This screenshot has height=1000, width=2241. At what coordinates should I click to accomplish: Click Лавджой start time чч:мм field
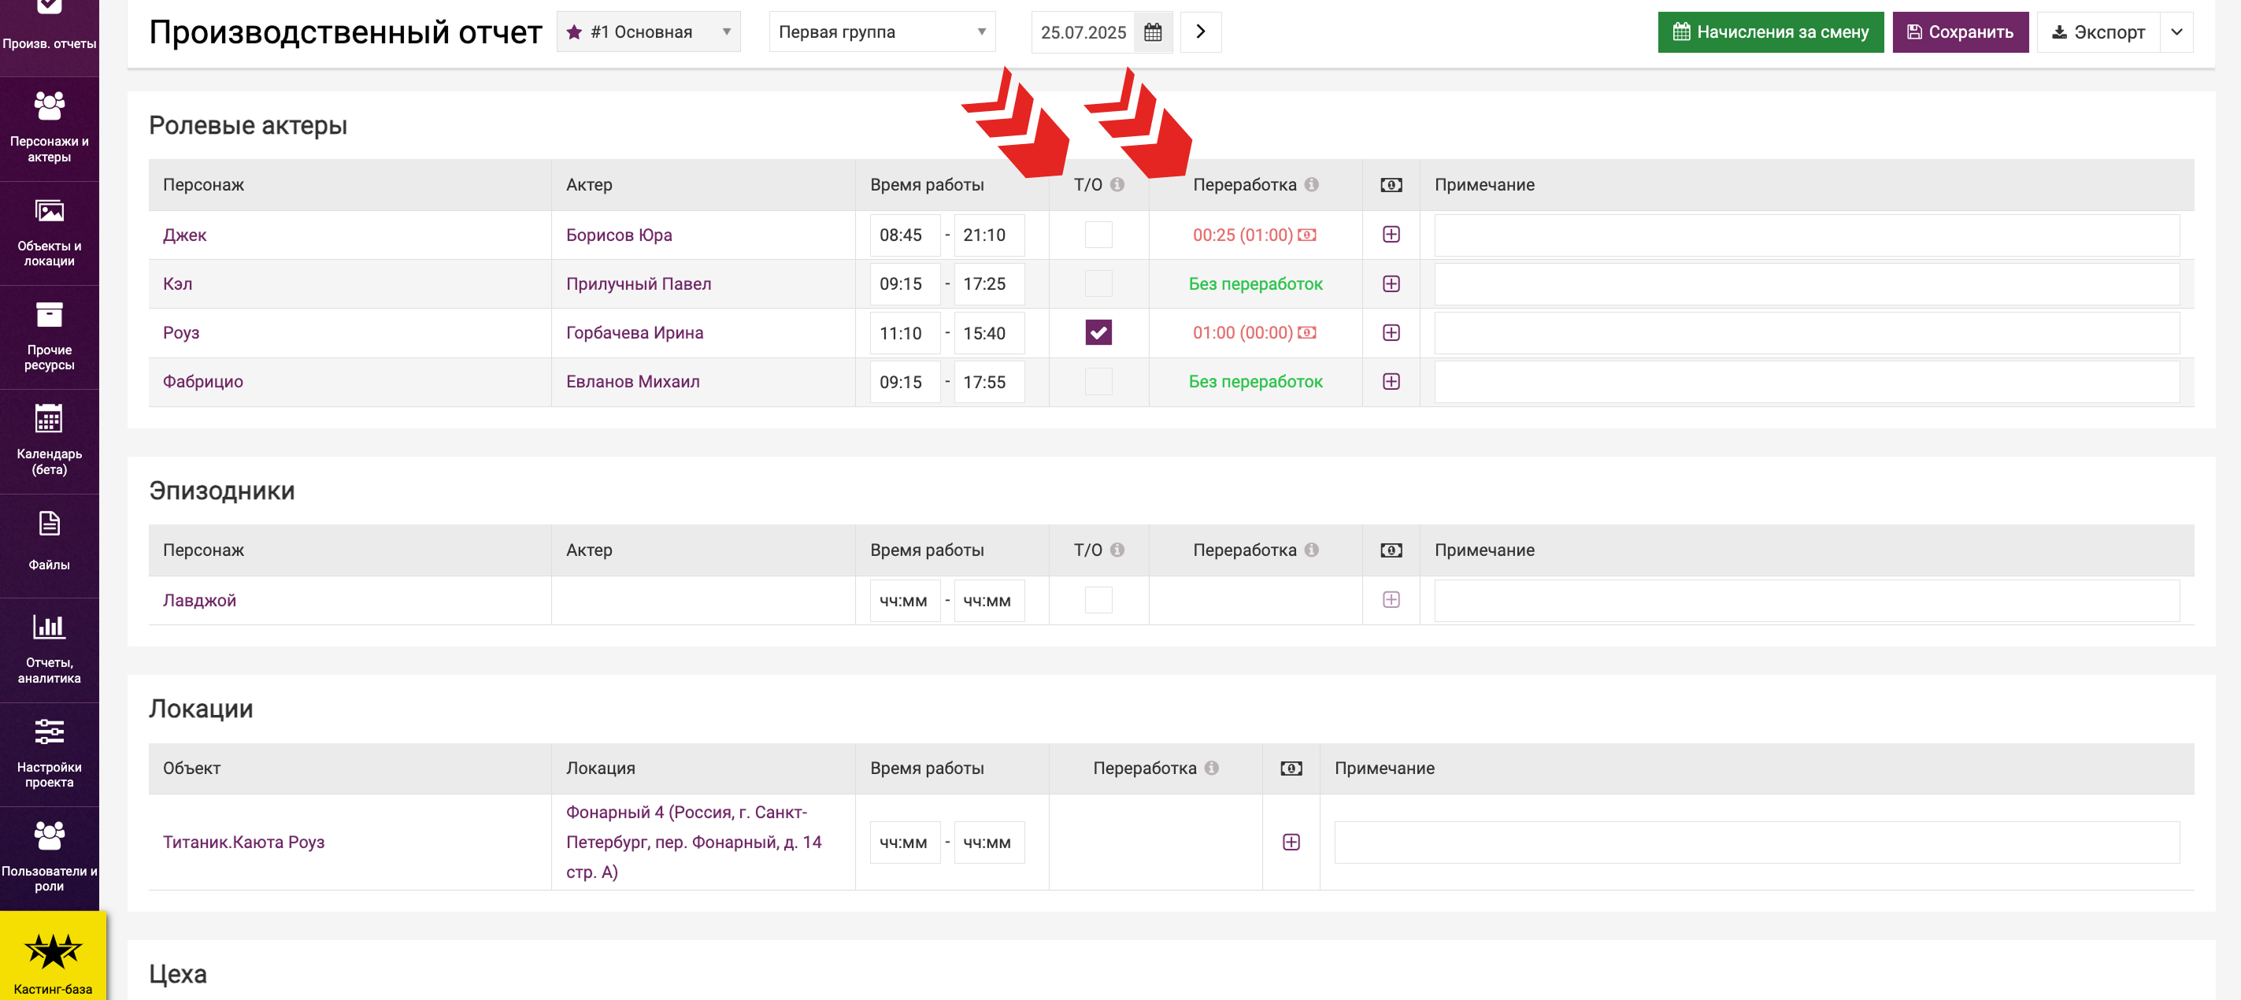pyautogui.click(x=905, y=600)
